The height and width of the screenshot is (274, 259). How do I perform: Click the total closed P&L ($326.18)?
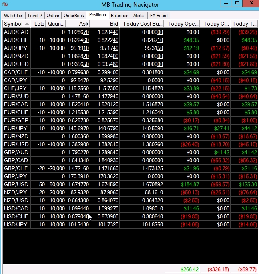pos(218,269)
